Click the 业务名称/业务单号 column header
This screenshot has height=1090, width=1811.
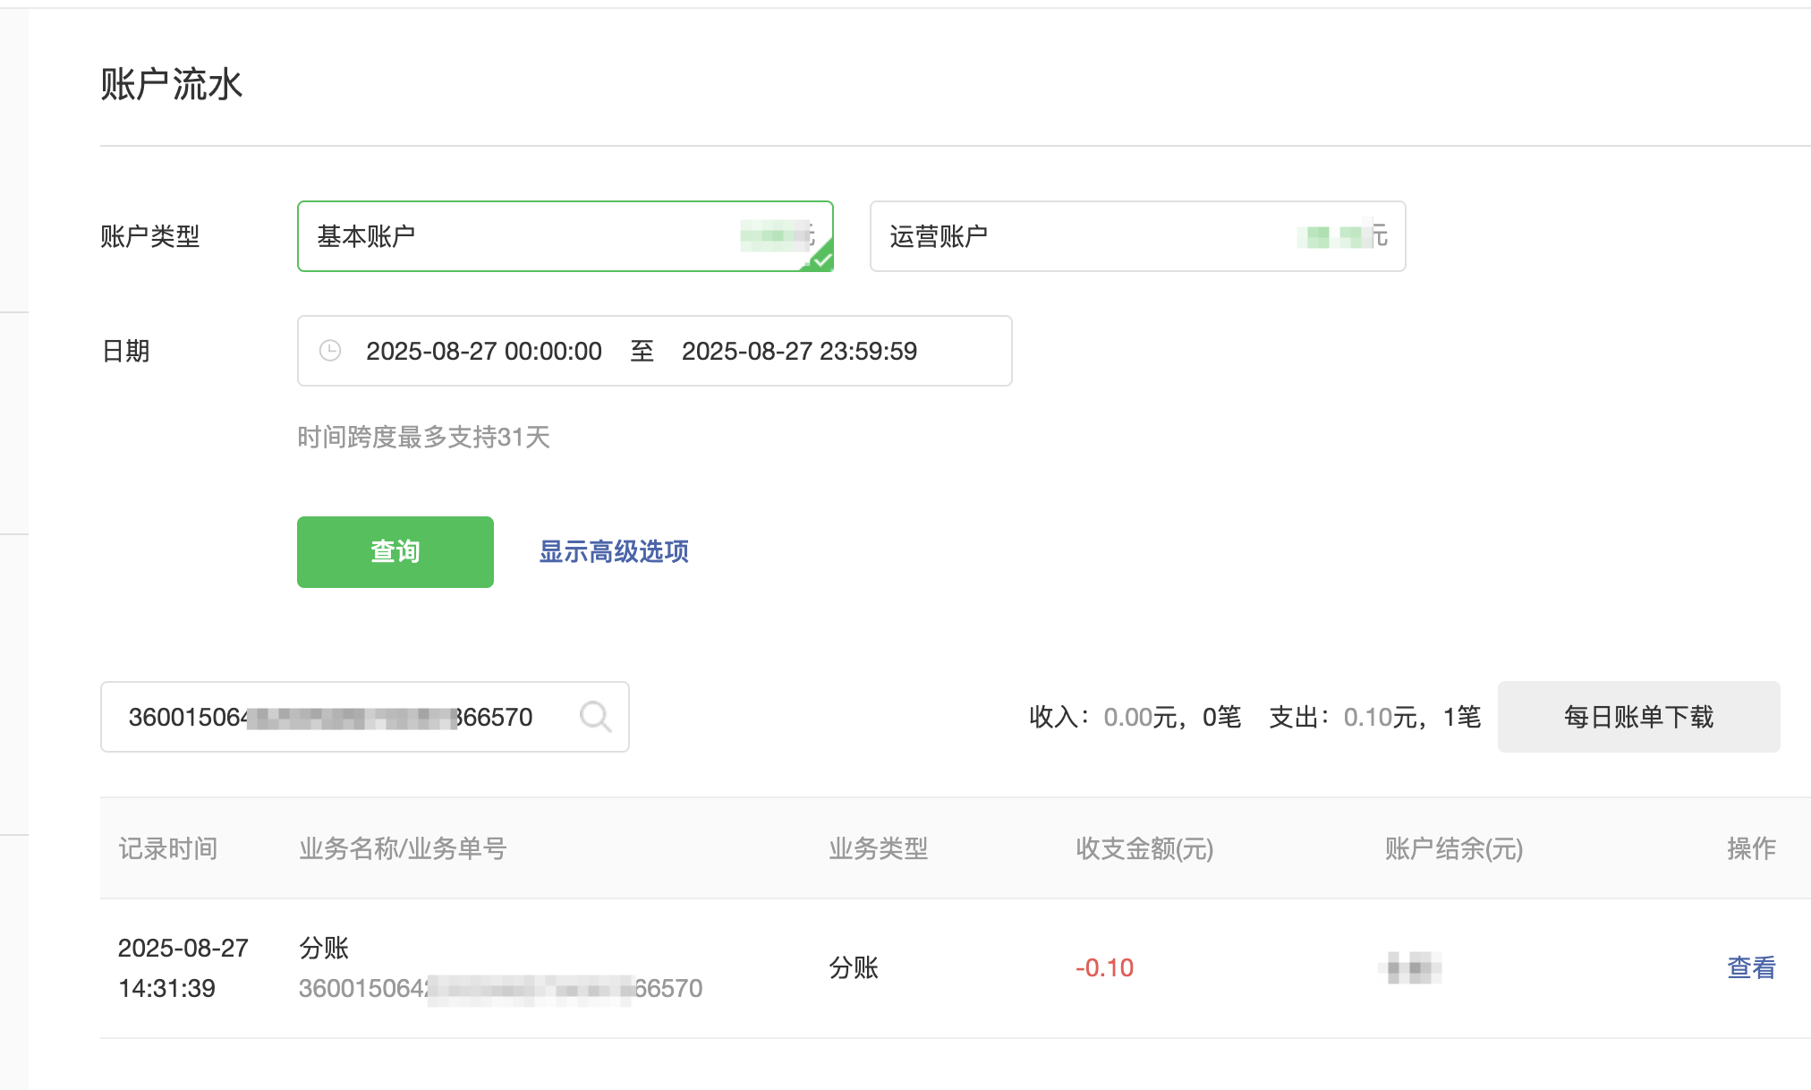(403, 848)
